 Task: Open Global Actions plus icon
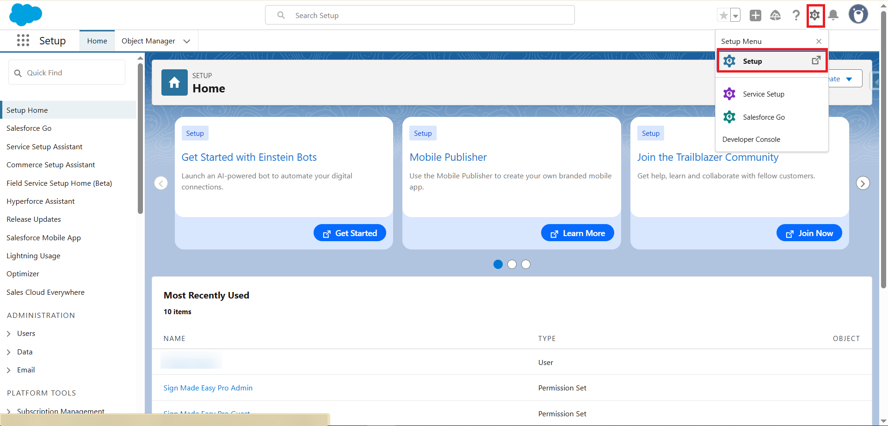(x=755, y=15)
